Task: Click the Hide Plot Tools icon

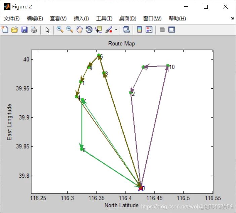Action: [162, 30]
